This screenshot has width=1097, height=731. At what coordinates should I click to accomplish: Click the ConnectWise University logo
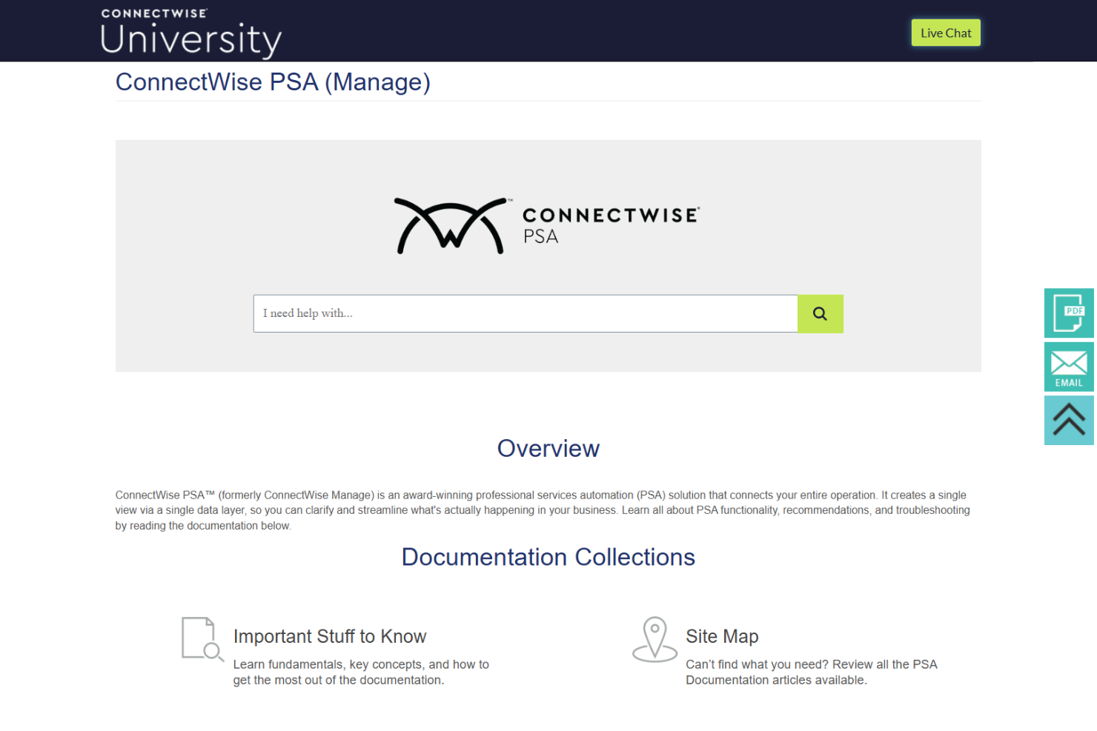click(191, 33)
